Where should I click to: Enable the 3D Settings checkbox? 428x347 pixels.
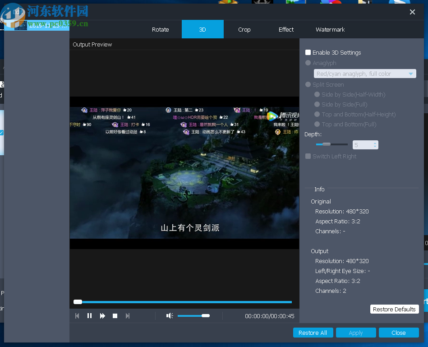[x=308, y=52]
